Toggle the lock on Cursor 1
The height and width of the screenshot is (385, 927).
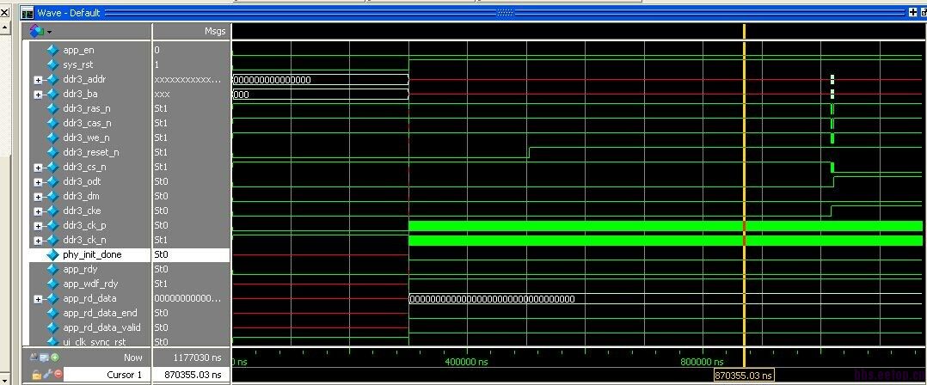(36, 375)
